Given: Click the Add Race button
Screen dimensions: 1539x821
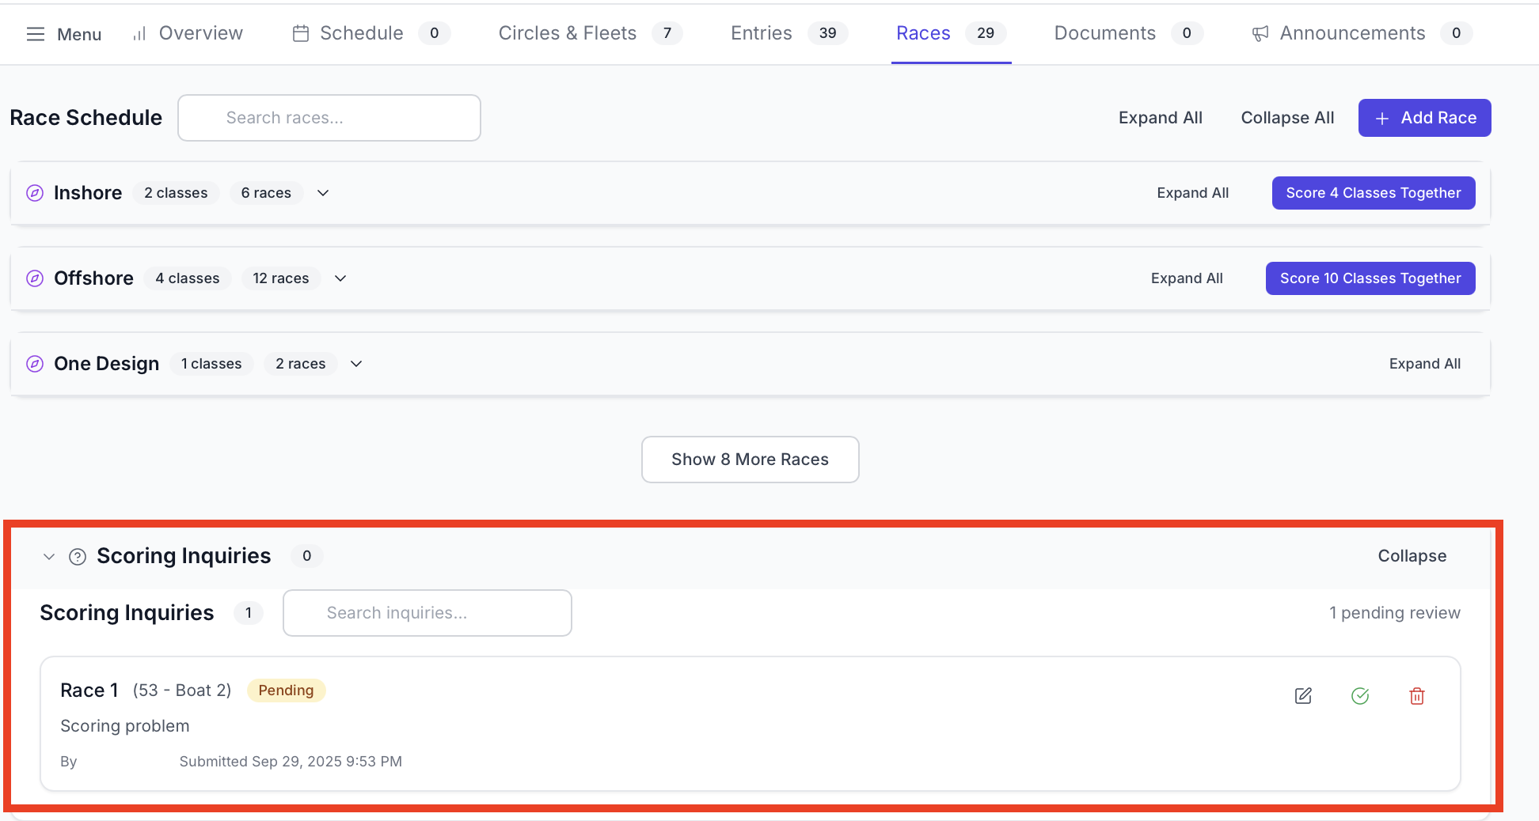Looking at the screenshot, I should [x=1424, y=118].
